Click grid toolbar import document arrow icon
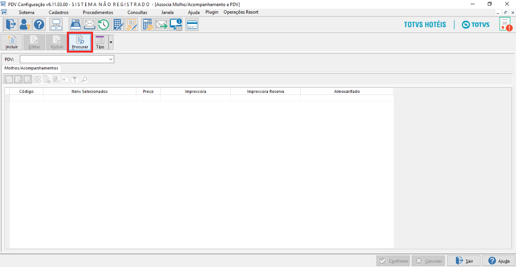This screenshot has width=516, height=267. [x=65, y=79]
